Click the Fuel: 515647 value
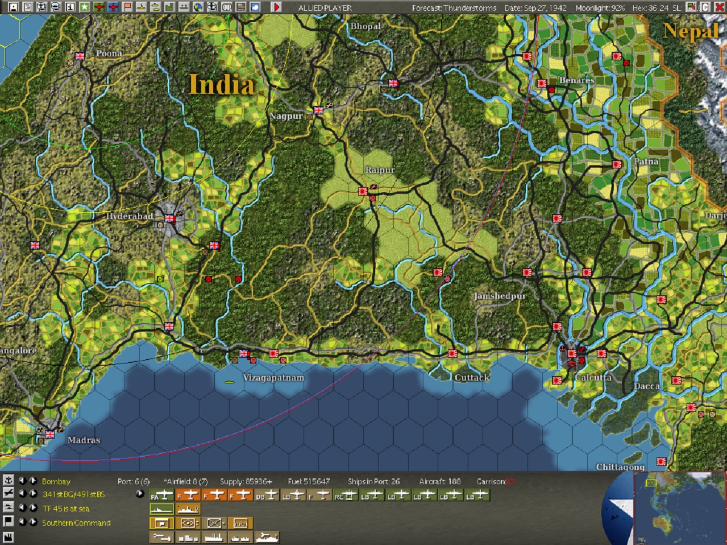This screenshot has width=727, height=545. (309, 482)
